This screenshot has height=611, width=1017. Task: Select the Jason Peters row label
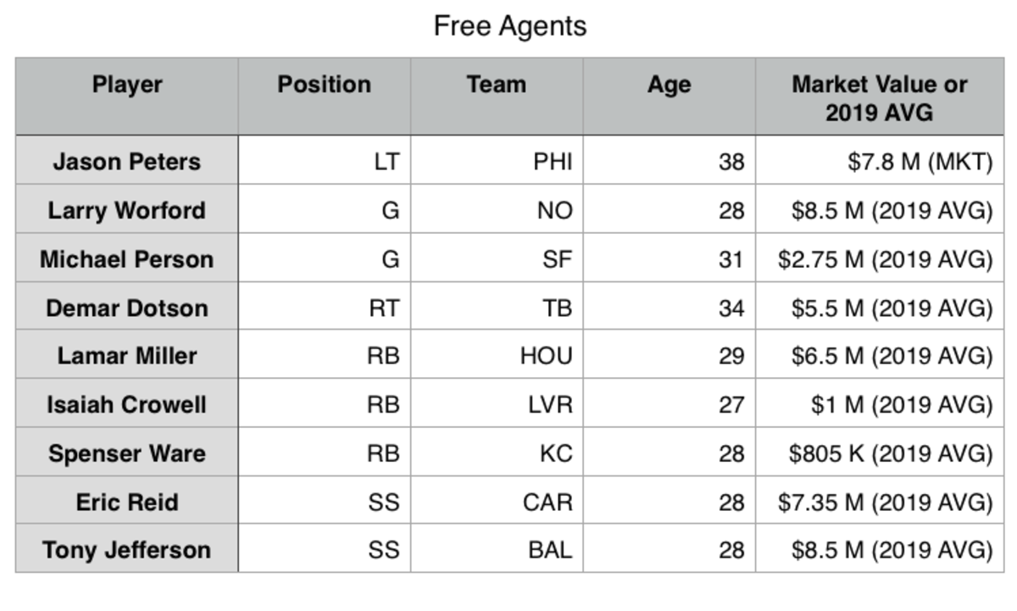tap(127, 160)
